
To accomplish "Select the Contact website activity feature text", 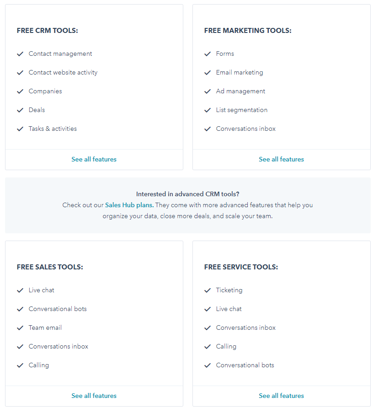I will point(63,72).
